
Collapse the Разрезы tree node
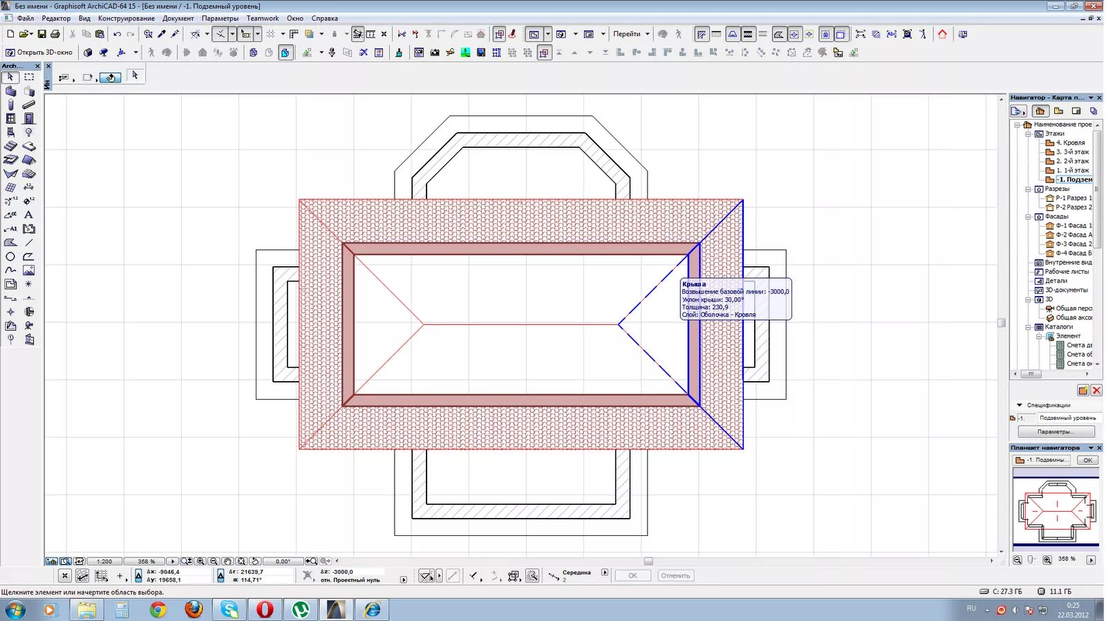[x=1028, y=189]
